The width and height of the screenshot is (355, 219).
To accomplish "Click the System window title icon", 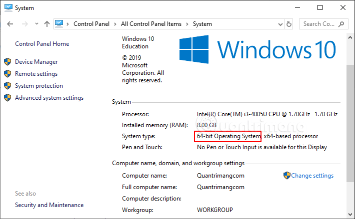I will (x=8, y=7).
